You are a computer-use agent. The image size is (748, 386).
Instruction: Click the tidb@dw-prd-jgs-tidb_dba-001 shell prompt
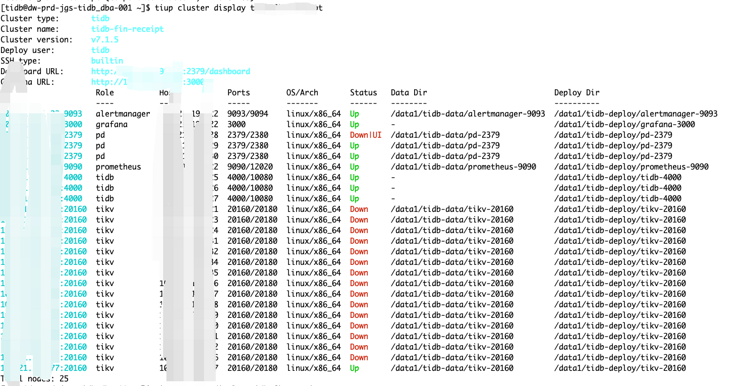point(76,8)
